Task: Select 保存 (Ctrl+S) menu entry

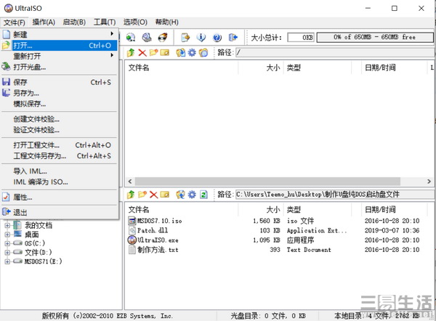Action: (60, 82)
